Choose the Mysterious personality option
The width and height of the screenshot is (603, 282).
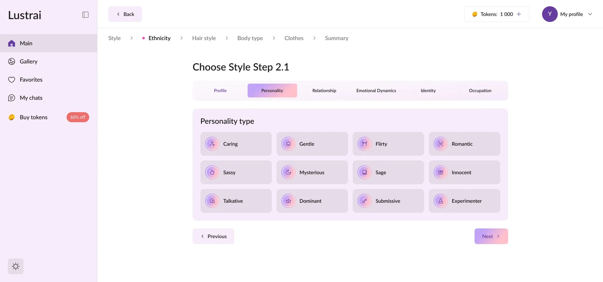click(x=312, y=172)
